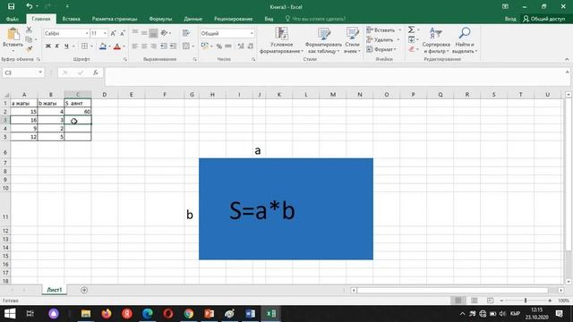Switch to the Вставка ribbon tab

click(x=71, y=19)
